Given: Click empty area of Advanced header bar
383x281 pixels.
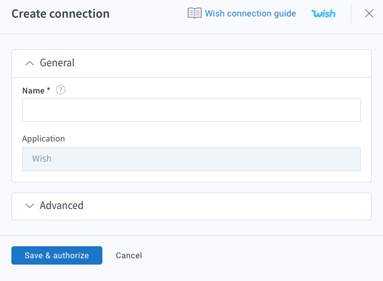Looking at the screenshot, I should (220, 206).
